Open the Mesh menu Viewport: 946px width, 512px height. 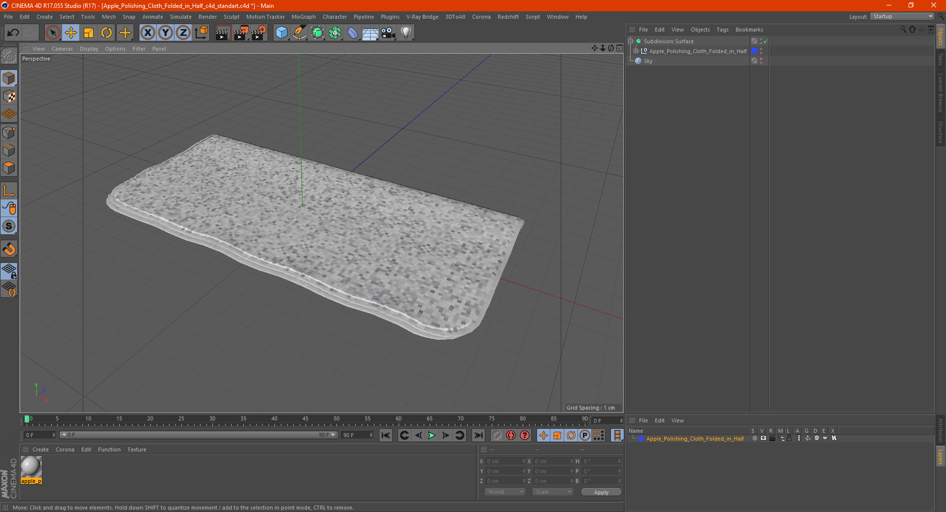tap(108, 17)
